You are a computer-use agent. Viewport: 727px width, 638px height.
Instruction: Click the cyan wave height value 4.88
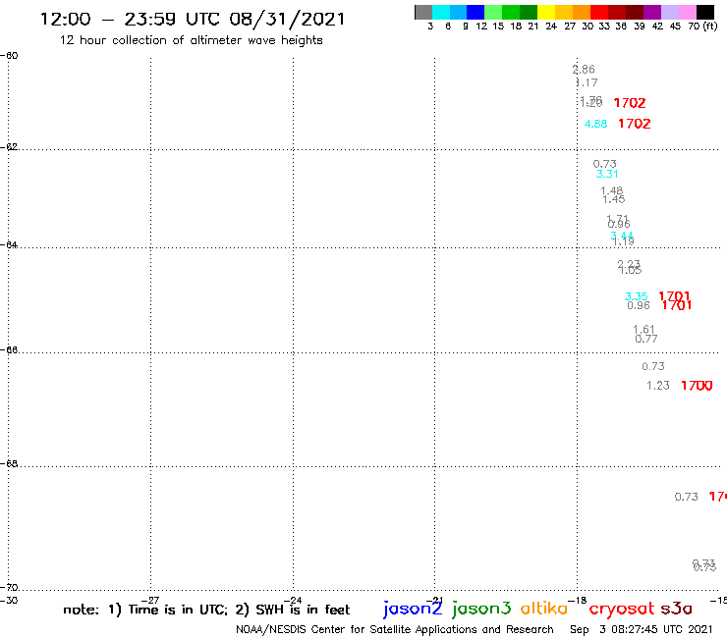[595, 124]
